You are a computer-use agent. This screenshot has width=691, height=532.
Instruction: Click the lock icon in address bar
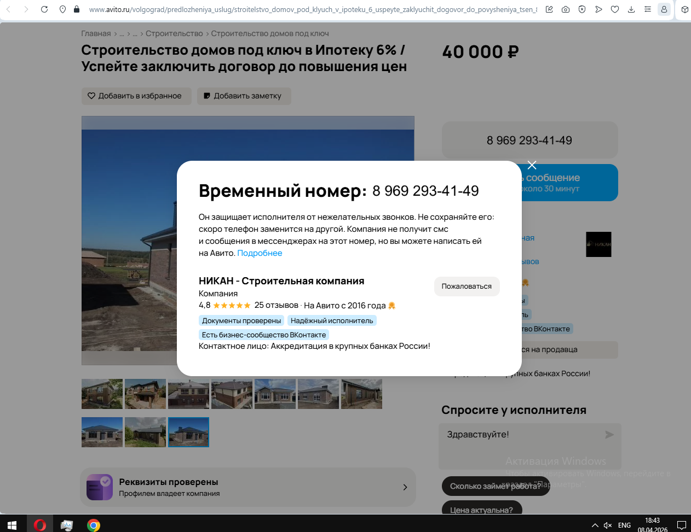point(77,9)
